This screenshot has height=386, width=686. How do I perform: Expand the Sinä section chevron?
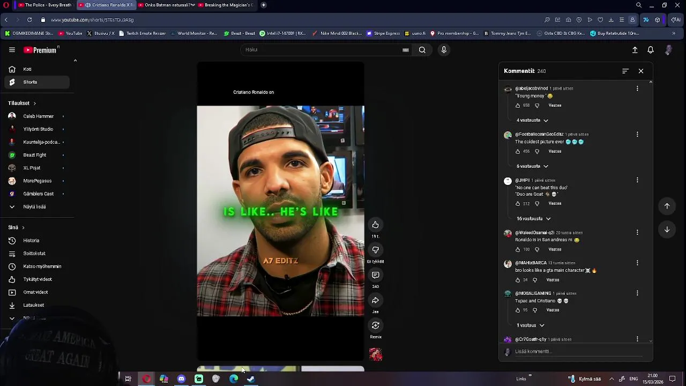(23, 227)
